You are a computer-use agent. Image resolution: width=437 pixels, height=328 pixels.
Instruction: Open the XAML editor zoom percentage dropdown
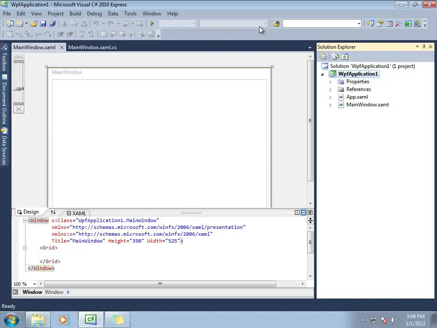click(x=35, y=284)
